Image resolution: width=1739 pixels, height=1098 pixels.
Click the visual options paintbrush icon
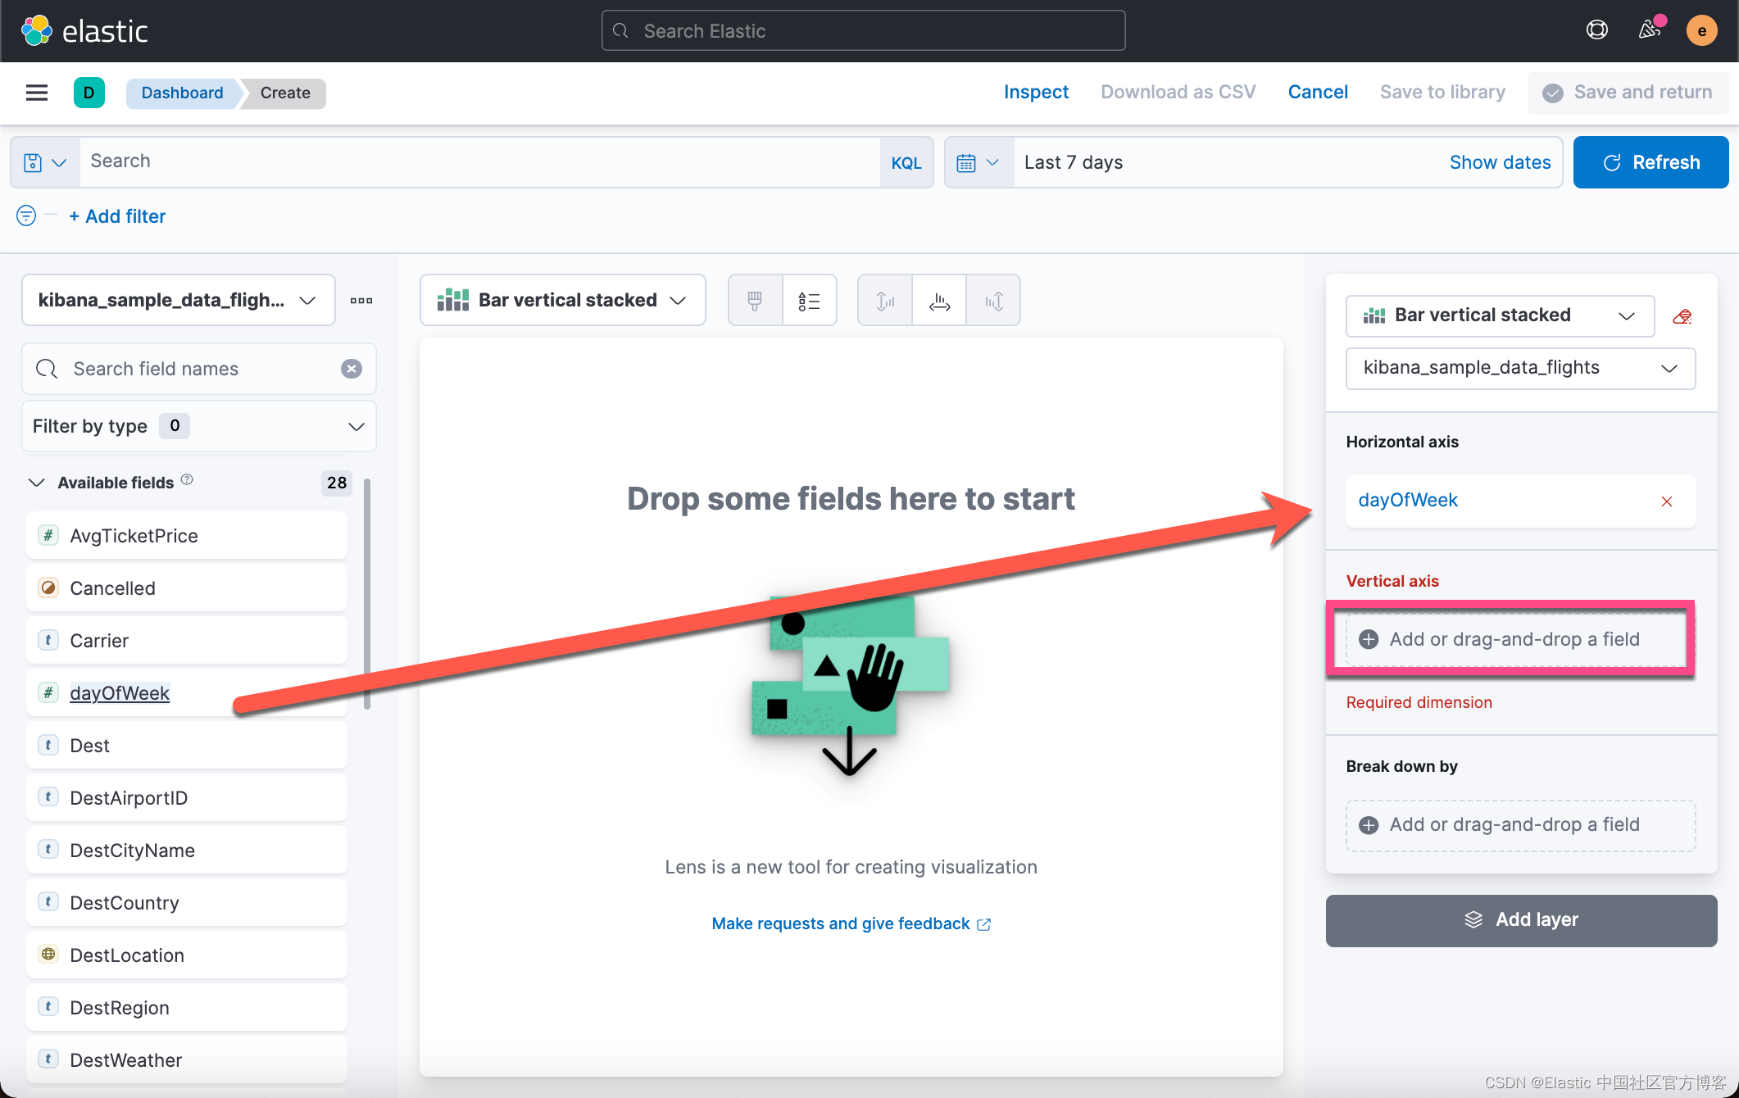(755, 301)
